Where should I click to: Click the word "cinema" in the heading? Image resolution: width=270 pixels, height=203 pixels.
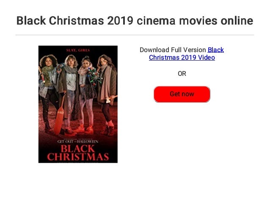point(156,21)
